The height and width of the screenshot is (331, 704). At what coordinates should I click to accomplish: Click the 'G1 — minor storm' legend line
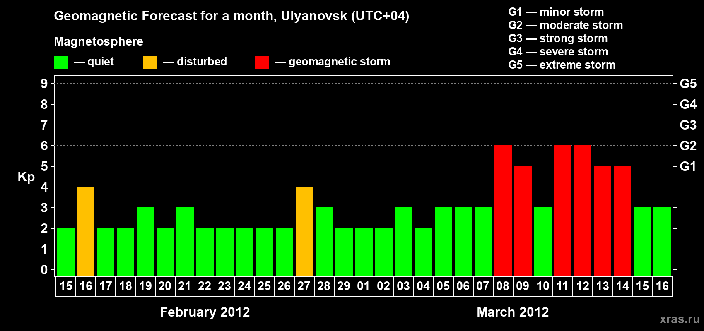[x=556, y=12]
